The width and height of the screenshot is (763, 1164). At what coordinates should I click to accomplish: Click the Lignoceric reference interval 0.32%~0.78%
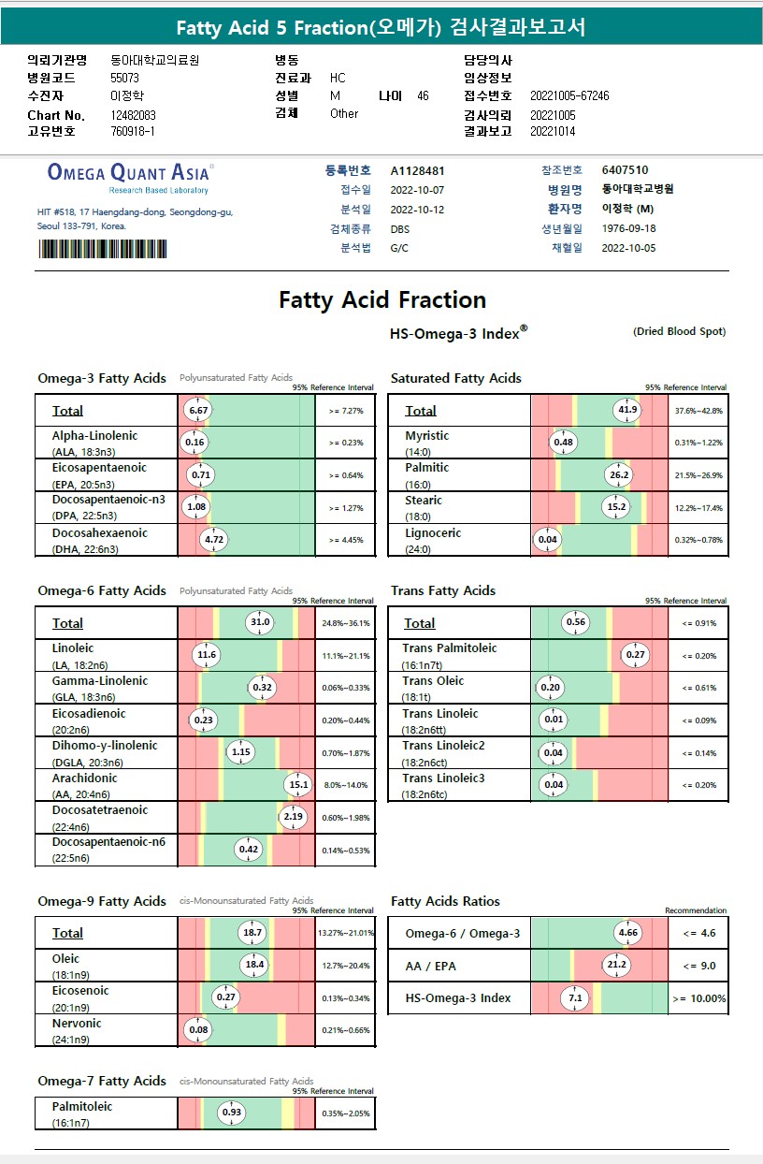(x=698, y=540)
